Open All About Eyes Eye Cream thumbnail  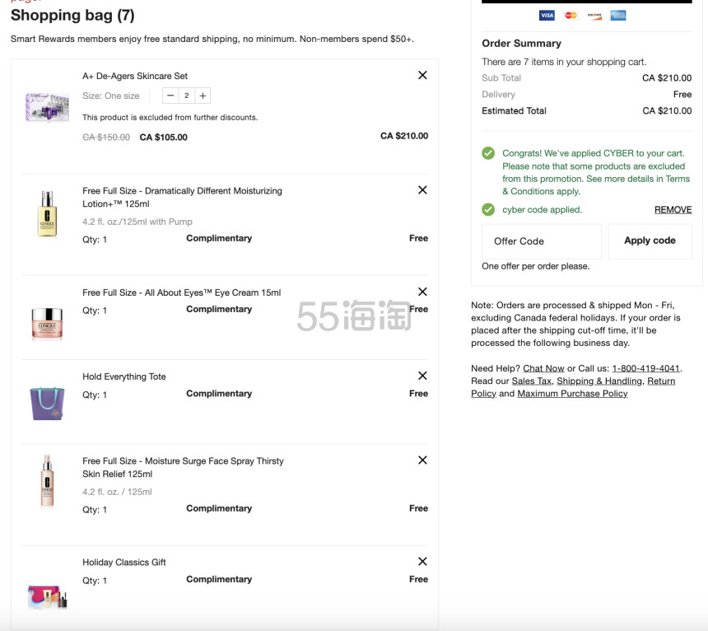47,323
